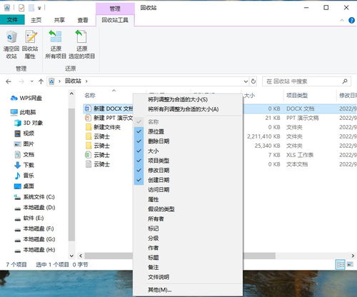Select the 回收站工具 tab
This screenshot has height=297, width=357.
tap(115, 20)
